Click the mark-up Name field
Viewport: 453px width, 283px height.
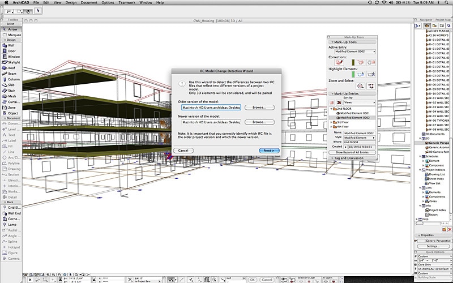pos(360,133)
